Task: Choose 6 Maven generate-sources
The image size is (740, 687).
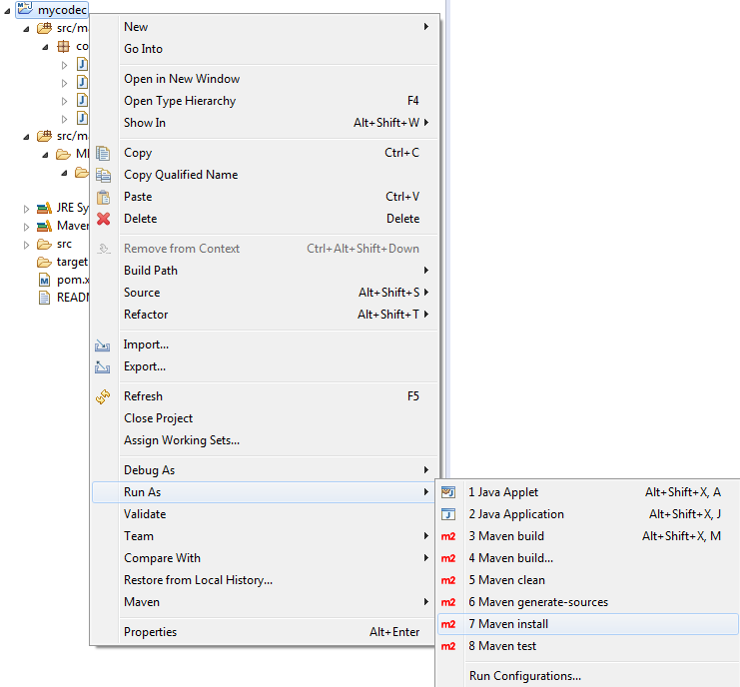Action: pyautogui.click(x=537, y=602)
